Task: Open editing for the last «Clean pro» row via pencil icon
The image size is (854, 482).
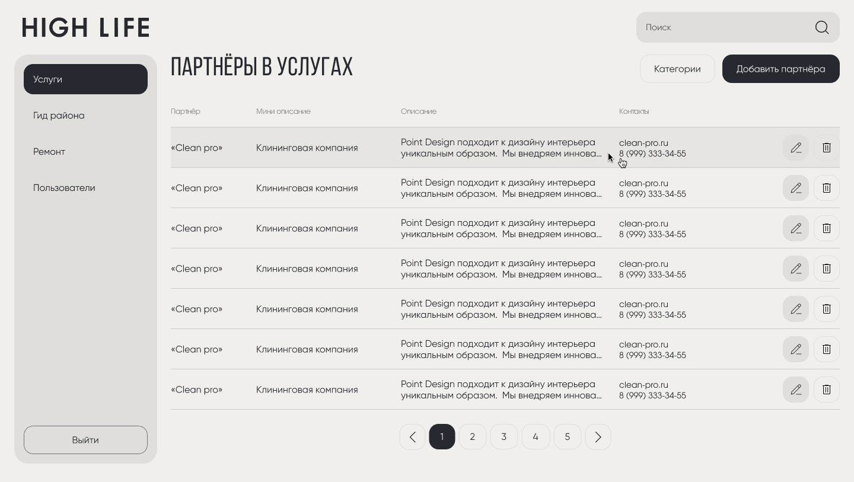Action: coord(796,390)
